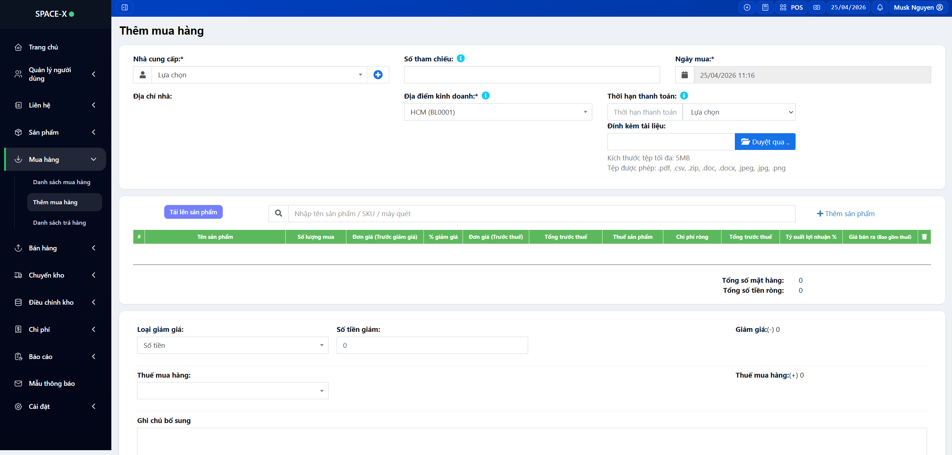Viewport: 952px width, 455px height.
Task: Click the circled plus icon in top bar
Action: pos(747,7)
